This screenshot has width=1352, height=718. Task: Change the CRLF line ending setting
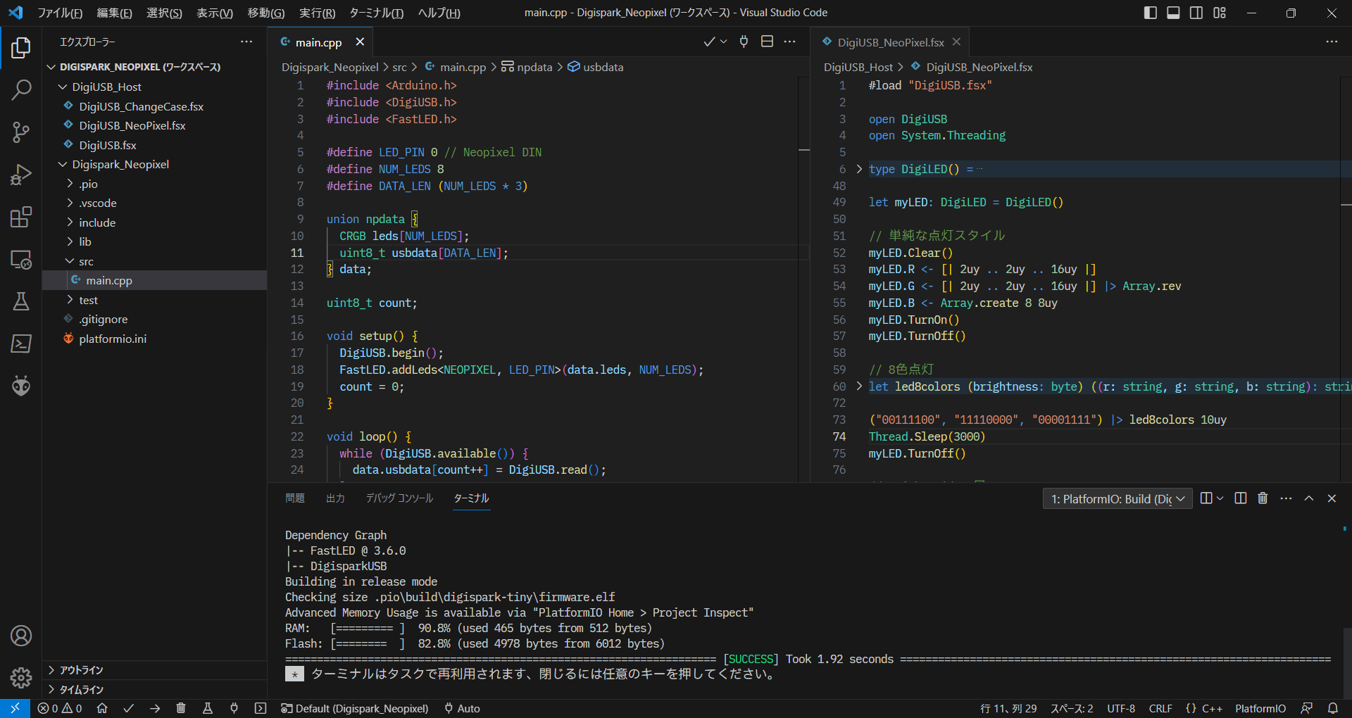pyautogui.click(x=1160, y=708)
